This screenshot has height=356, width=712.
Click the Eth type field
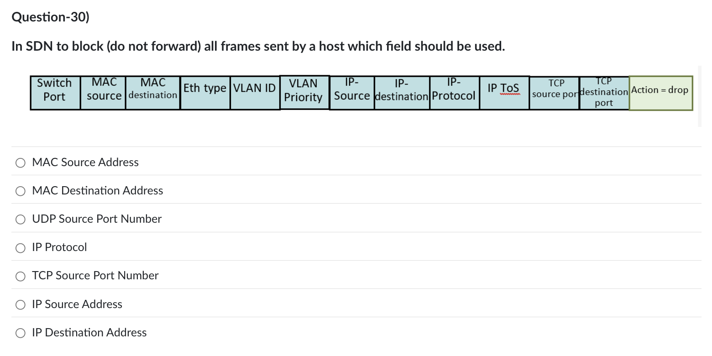click(x=204, y=92)
